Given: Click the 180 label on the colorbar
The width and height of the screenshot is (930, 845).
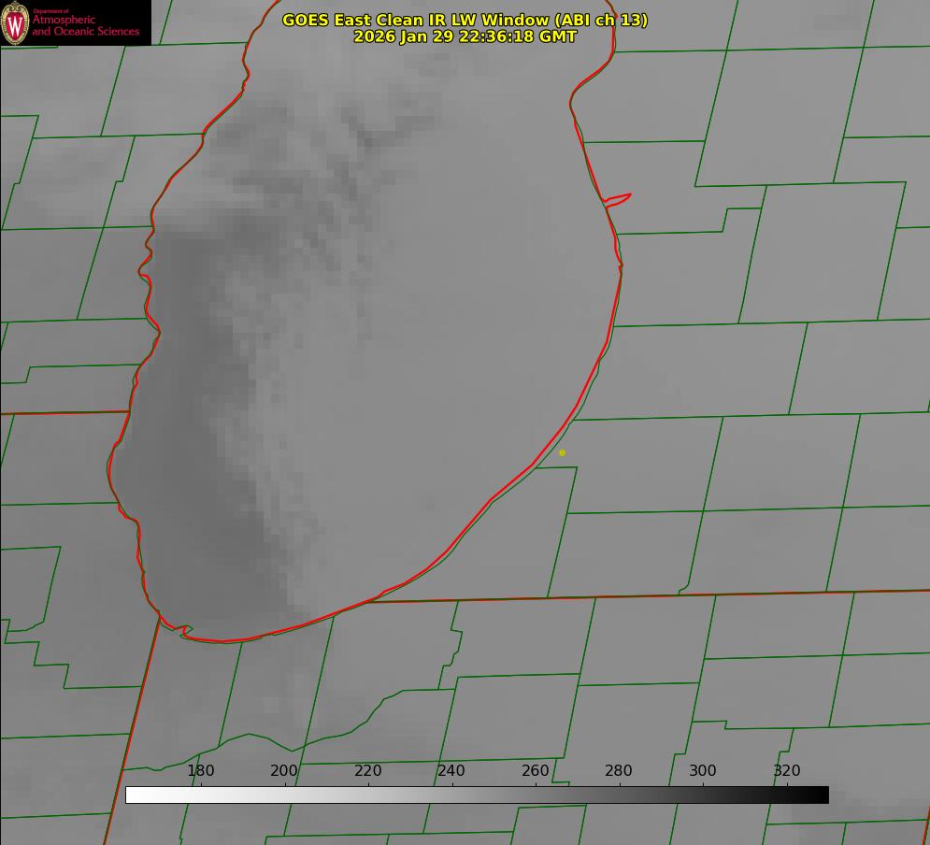Looking at the screenshot, I should point(201,770).
